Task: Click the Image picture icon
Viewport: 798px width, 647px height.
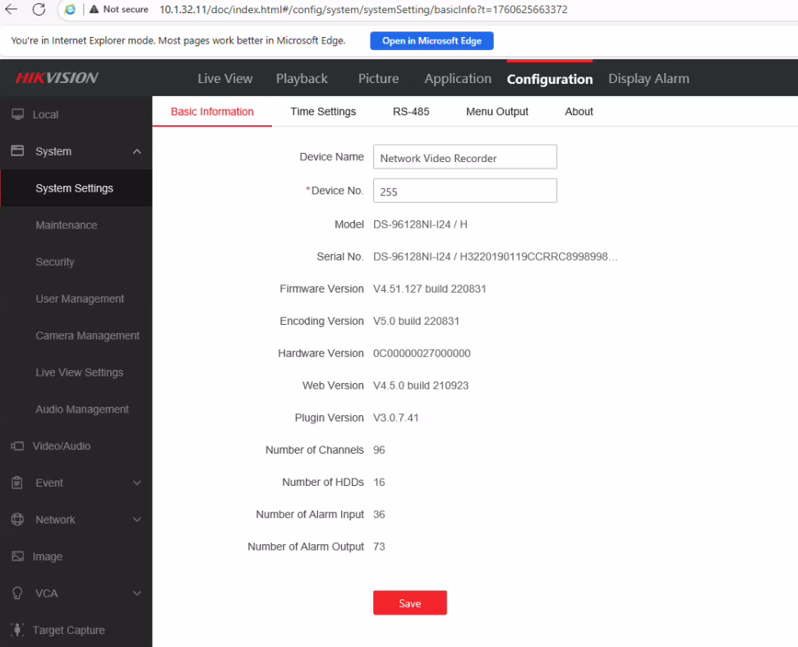Action: 18,556
